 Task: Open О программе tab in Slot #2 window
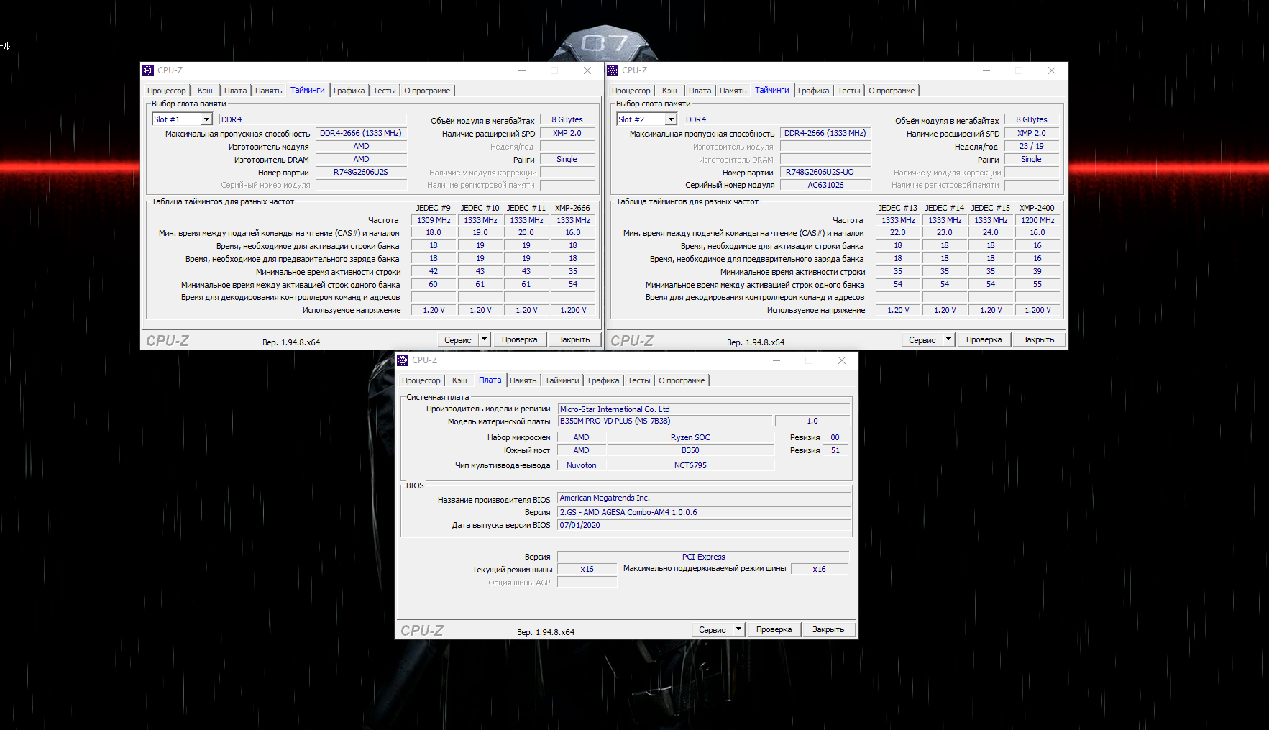click(x=892, y=91)
